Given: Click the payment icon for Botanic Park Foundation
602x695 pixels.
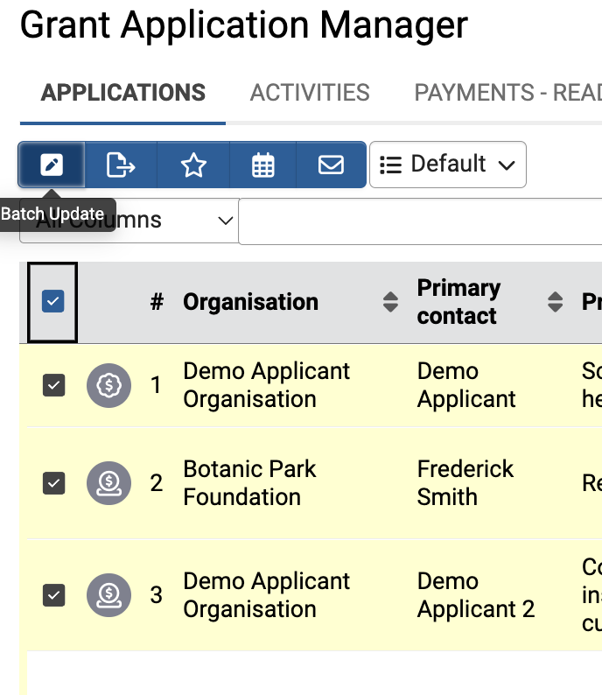Looking at the screenshot, I should (108, 483).
